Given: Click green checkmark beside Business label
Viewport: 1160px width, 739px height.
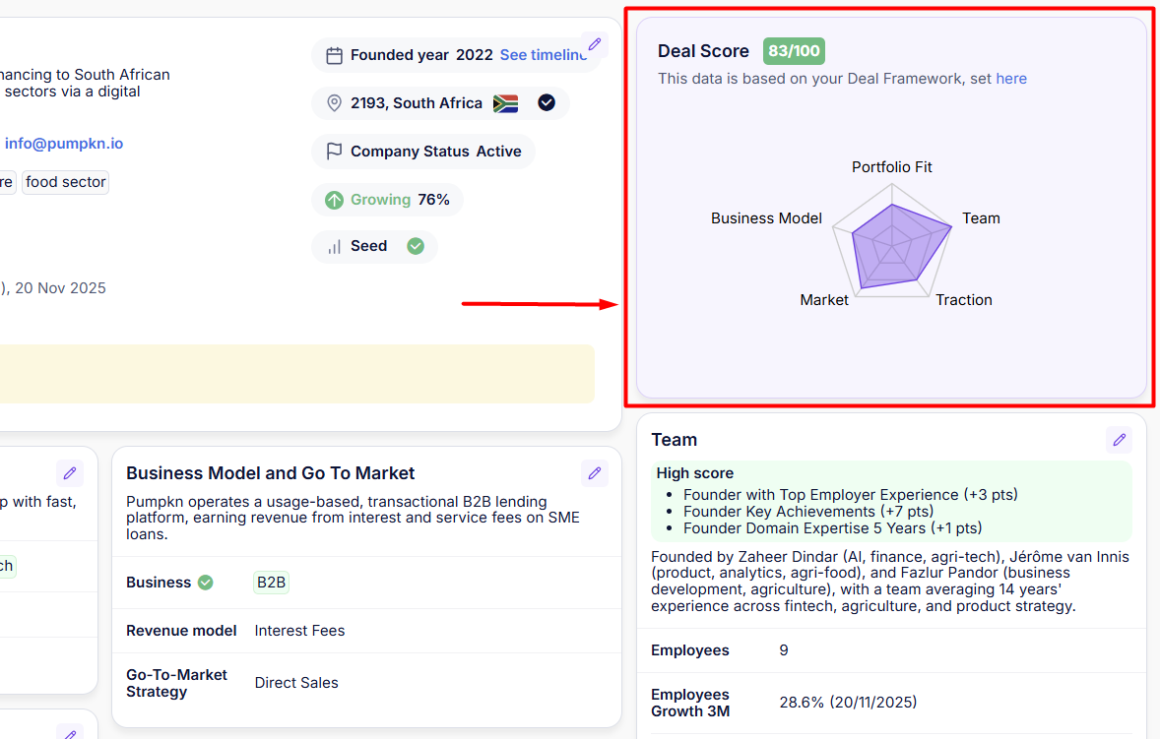Looking at the screenshot, I should (206, 583).
